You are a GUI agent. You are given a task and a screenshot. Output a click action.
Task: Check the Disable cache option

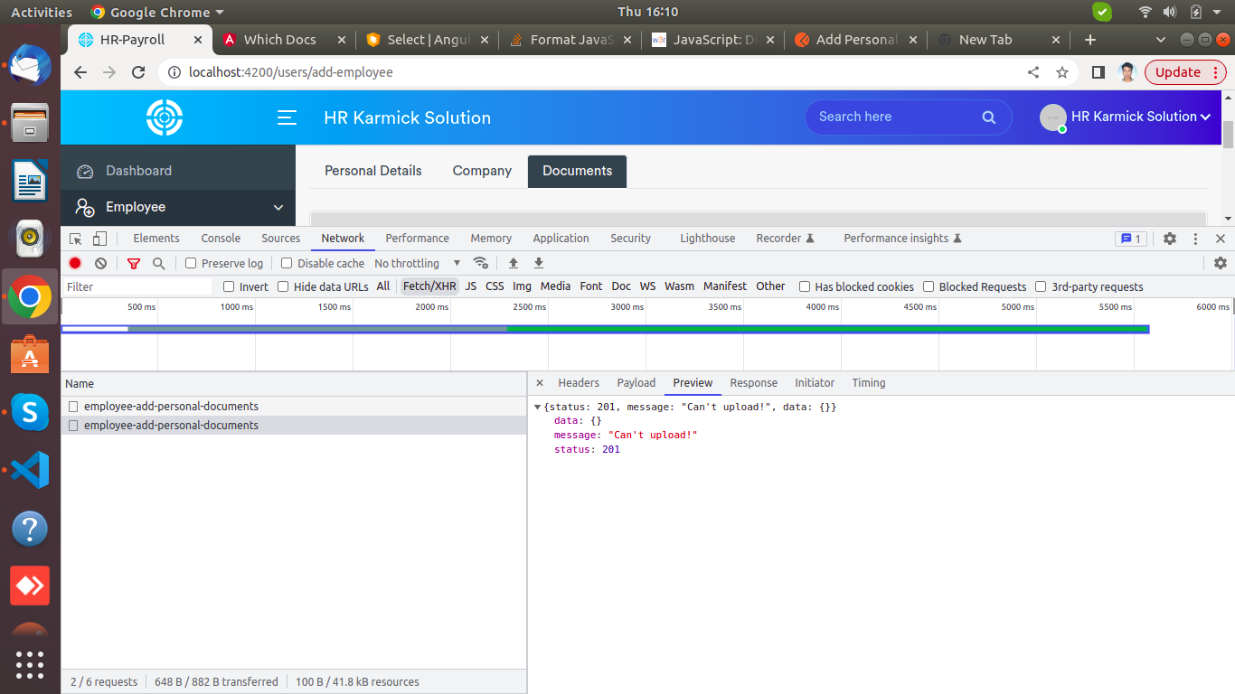click(287, 263)
